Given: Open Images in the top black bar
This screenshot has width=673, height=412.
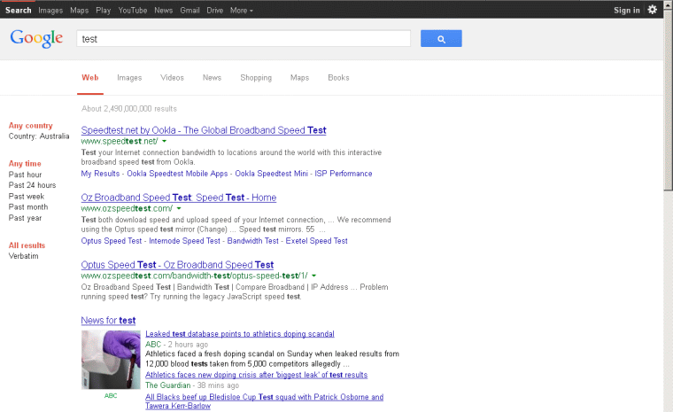Looking at the screenshot, I should (50, 11).
